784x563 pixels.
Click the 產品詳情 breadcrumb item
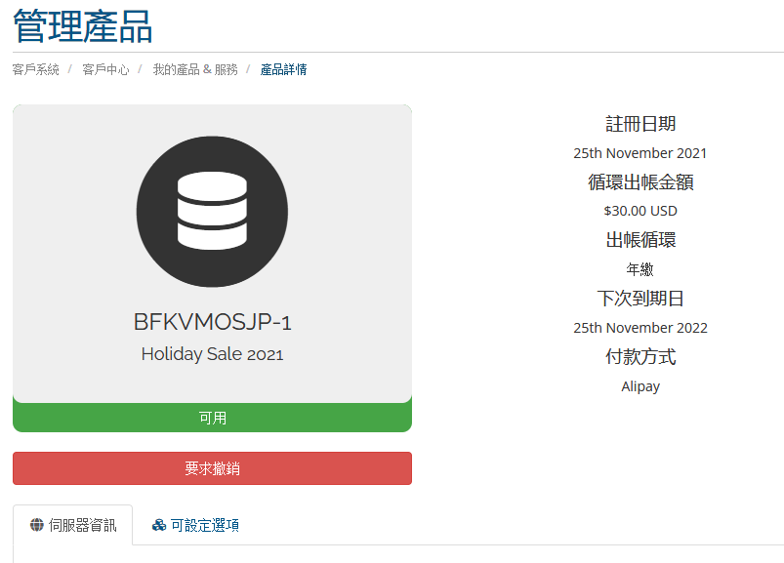point(283,69)
